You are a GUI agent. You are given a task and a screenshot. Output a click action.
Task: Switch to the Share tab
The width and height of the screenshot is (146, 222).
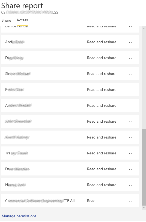pyautogui.click(x=6, y=20)
